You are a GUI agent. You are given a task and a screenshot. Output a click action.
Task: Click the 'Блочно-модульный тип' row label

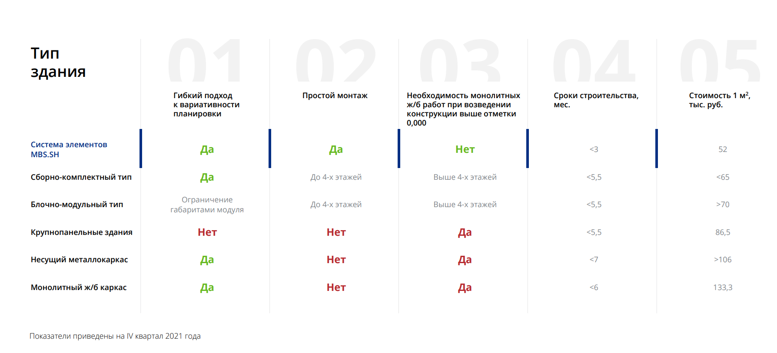(x=76, y=205)
